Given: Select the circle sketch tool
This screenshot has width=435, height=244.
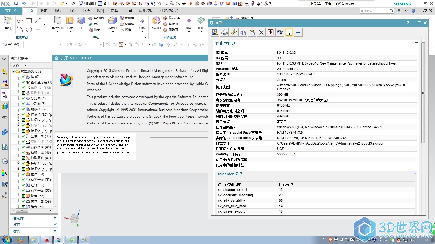Looking at the screenshot, I should [x=29, y=29].
